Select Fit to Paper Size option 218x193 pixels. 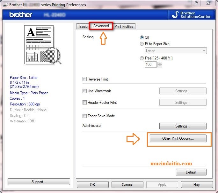(x=142, y=44)
